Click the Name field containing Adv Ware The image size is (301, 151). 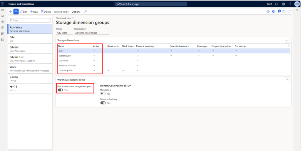pyautogui.click(x=64, y=33)
